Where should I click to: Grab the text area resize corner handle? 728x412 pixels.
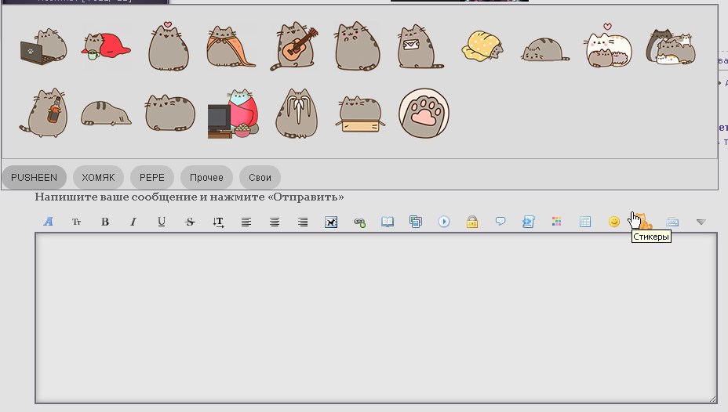point(712,399)
